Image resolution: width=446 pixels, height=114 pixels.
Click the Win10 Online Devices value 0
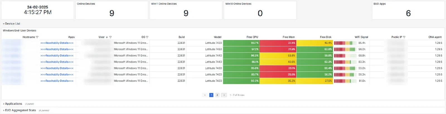coord(260,13)
